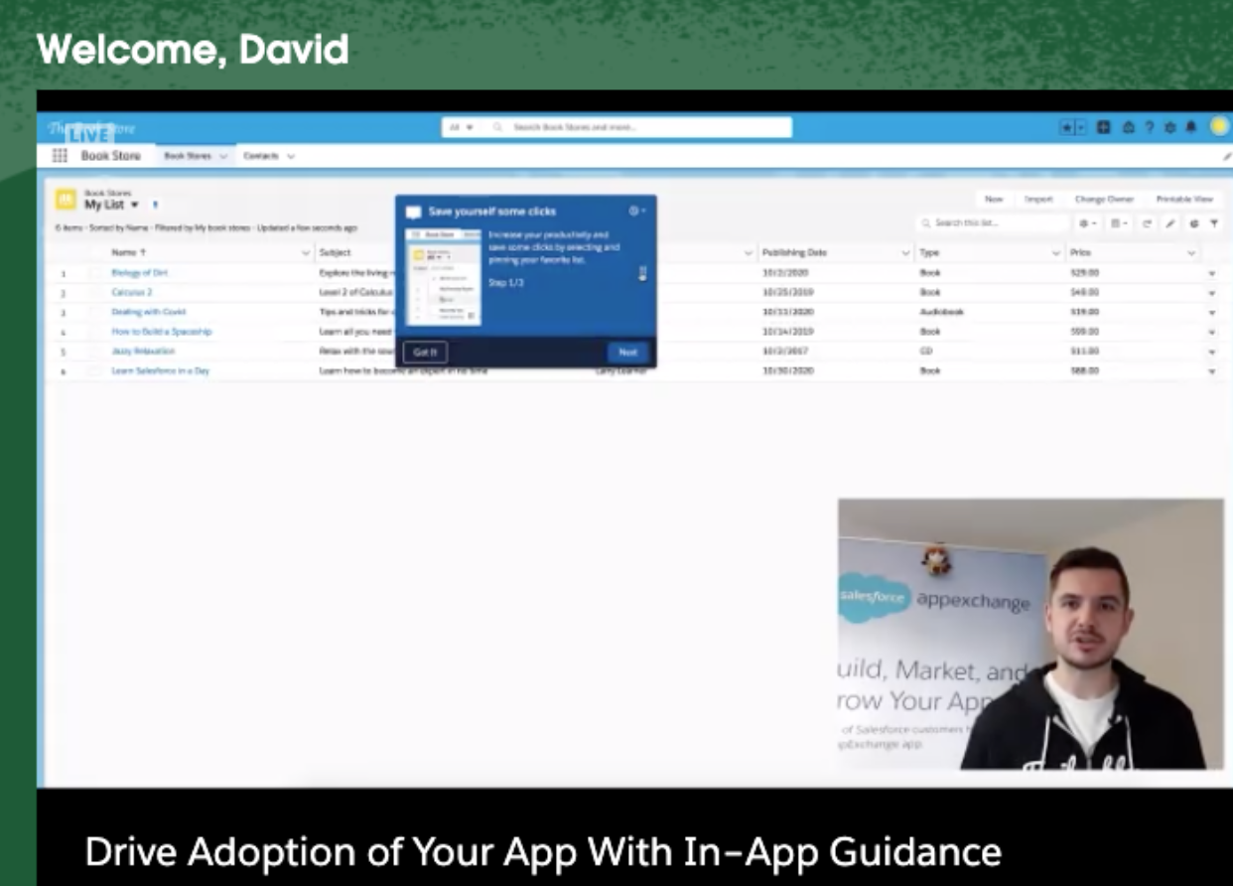This screenshot has width=1233, height=886.
Task: Click the magnifier icon in global search
Action: 497,127
